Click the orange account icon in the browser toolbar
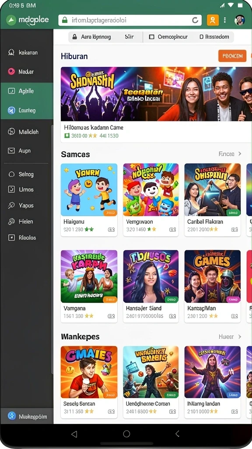Viewport: 252px width, 449px height. [x=213, y=20]
